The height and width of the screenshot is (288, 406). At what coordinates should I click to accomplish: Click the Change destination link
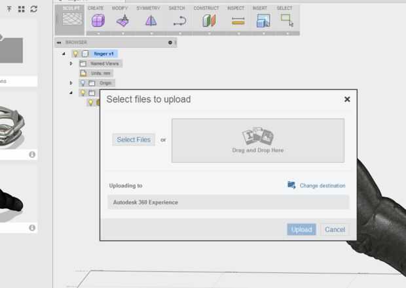point(322,185)
